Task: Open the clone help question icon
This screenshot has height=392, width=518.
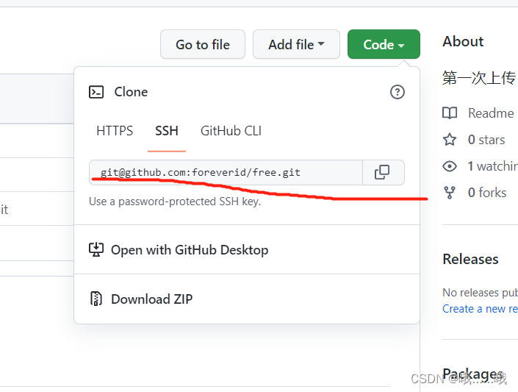Action: (397, 92)
